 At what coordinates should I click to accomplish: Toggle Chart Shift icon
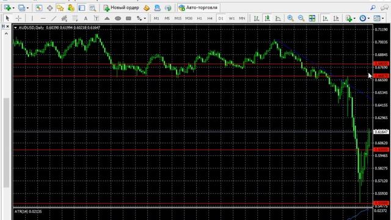(336, 18)
